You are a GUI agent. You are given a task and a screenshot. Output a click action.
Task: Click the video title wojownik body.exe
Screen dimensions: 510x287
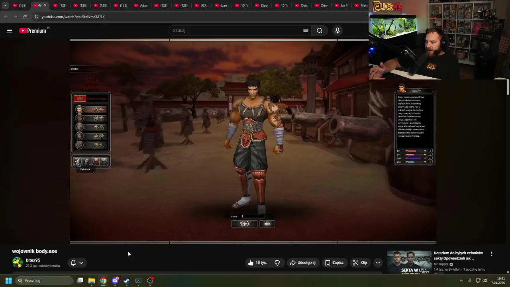(35, 251)
